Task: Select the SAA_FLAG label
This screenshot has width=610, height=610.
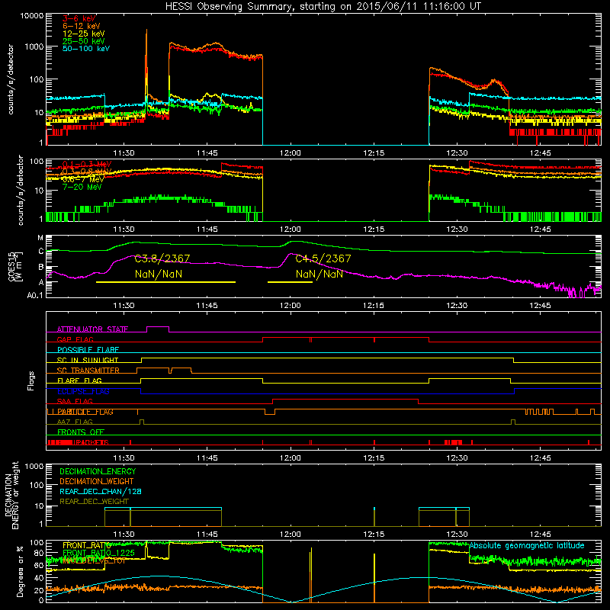Action: tap(75, 401)
